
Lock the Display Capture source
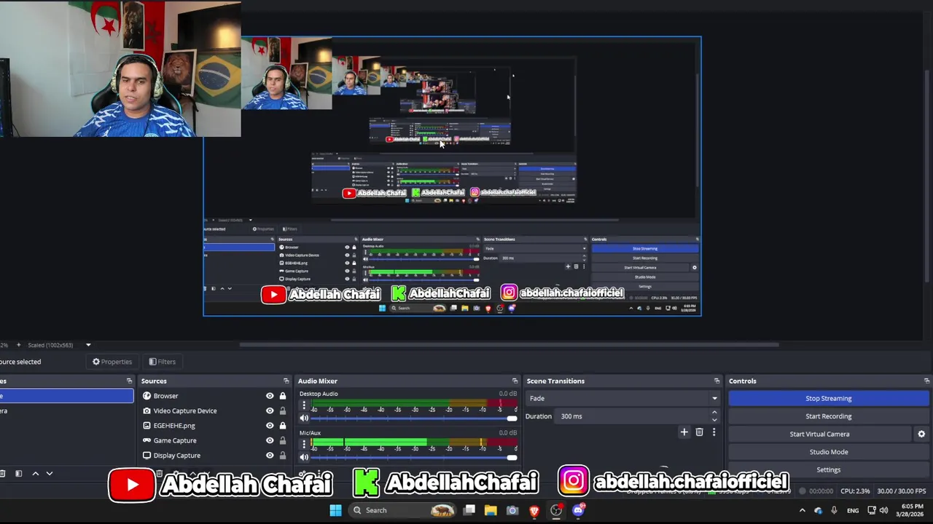[x=283, y=456]
